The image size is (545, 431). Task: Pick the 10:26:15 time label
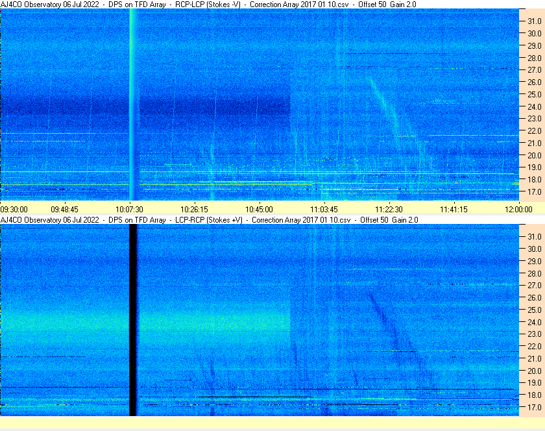point(194,210)
